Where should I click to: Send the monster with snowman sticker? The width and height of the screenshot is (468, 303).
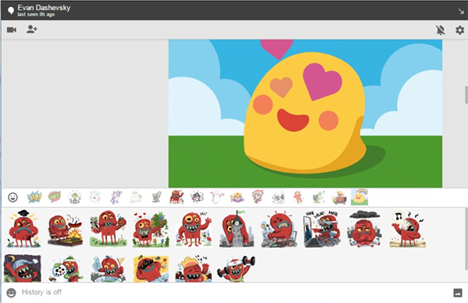coord(66,268)
